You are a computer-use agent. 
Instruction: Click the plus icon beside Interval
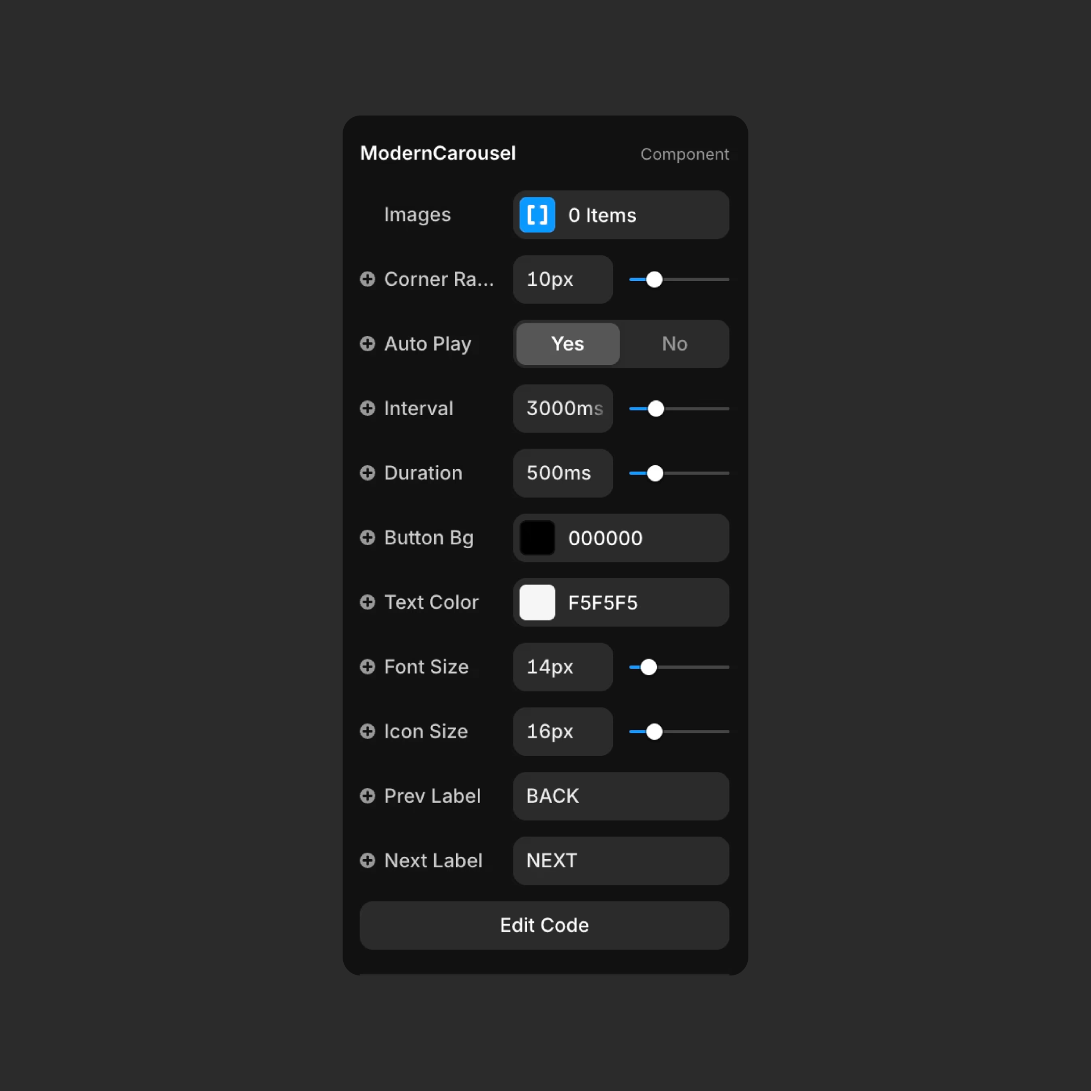pos(368,408)
